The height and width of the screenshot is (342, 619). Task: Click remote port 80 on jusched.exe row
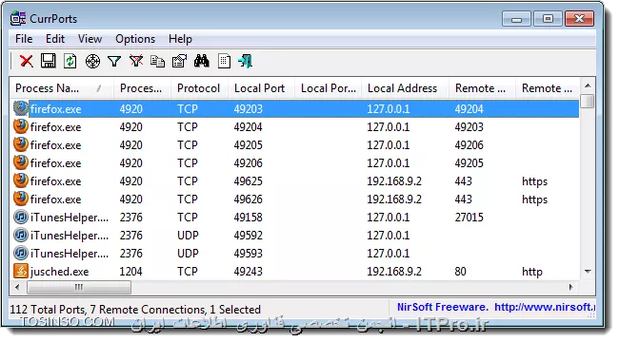(x=460, y=272)
